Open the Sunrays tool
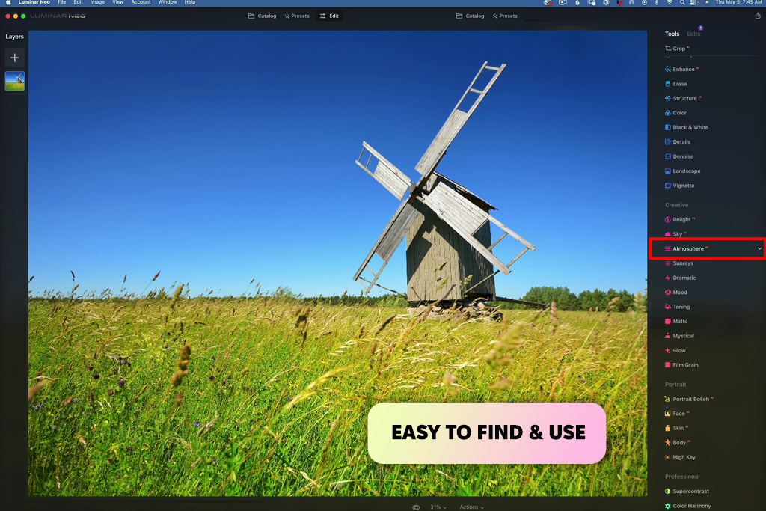 tap(679, 263)
